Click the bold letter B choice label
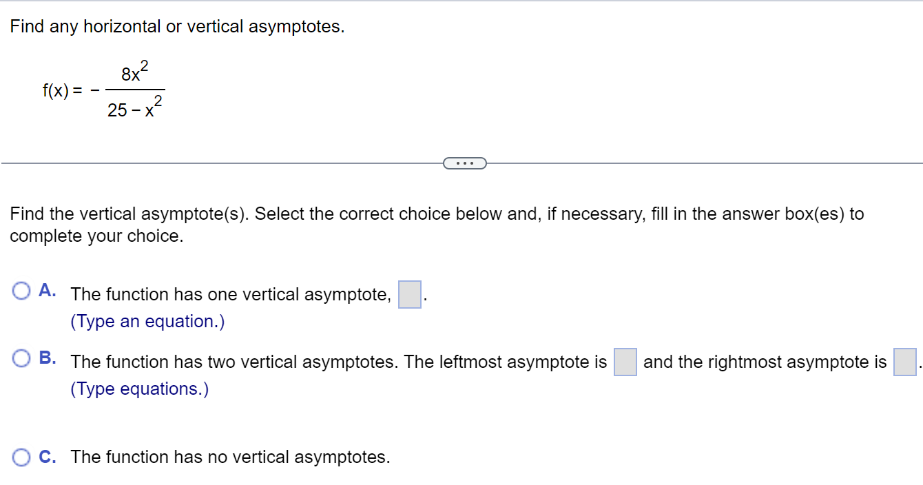This screenshot has width=923, height=485. click(x=48, y=358)
